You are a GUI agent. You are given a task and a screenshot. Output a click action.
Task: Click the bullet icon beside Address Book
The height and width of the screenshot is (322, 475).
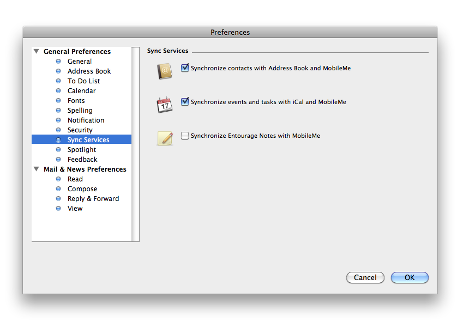click(x=58, y=71)
